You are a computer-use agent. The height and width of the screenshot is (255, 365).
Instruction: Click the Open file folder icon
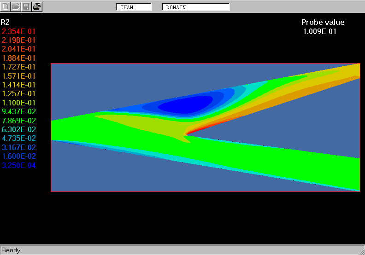16,6
